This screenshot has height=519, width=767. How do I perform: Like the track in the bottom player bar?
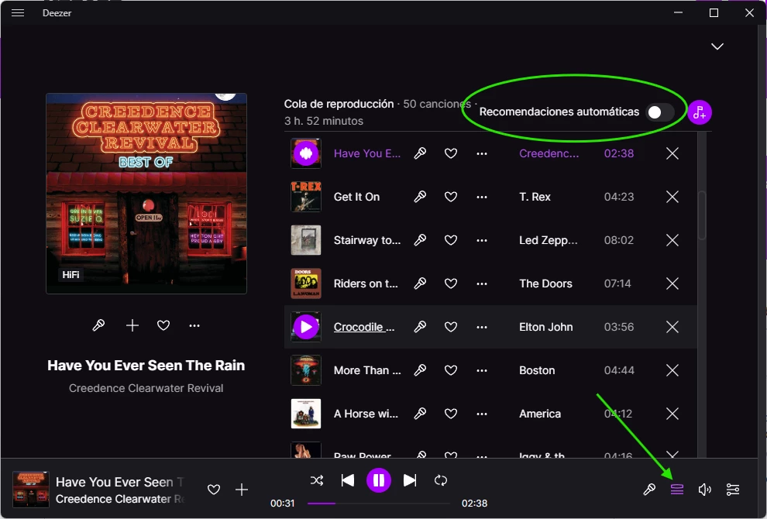coord(214,490)
